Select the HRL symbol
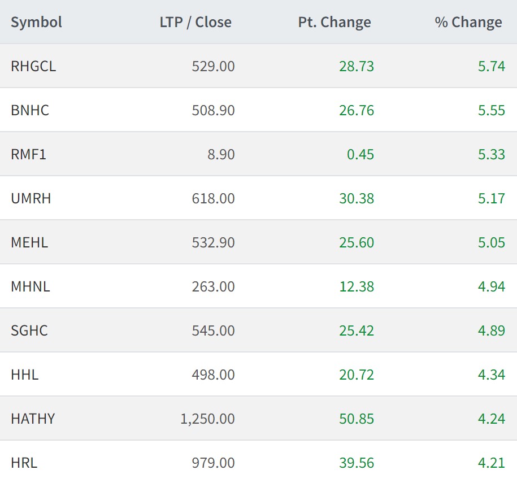 click(x=24, y=463)
